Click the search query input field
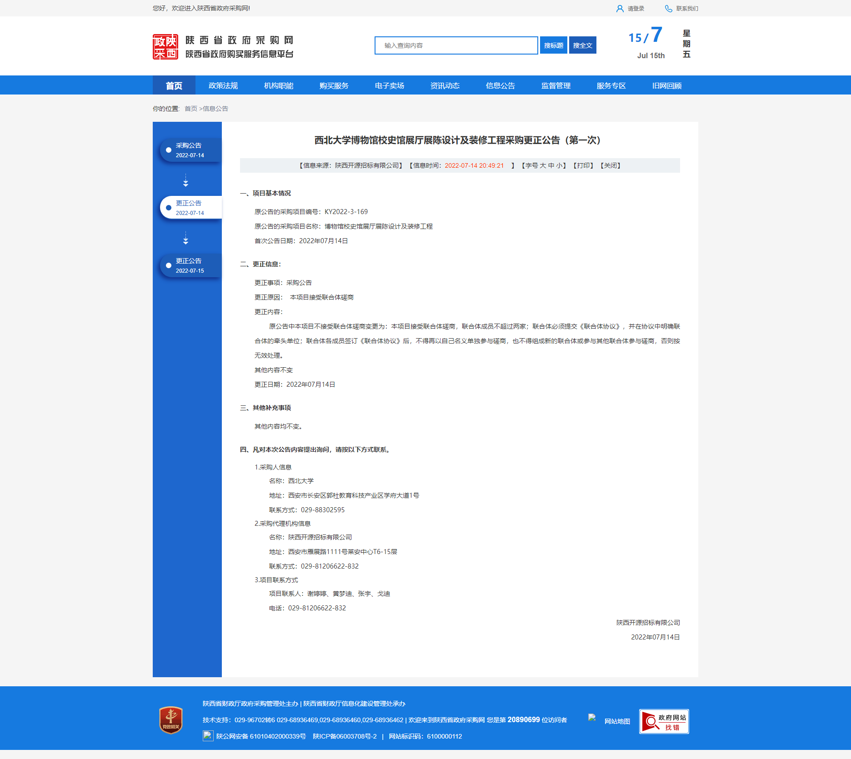Screen dimensions: 851x759 pos(456,45)
